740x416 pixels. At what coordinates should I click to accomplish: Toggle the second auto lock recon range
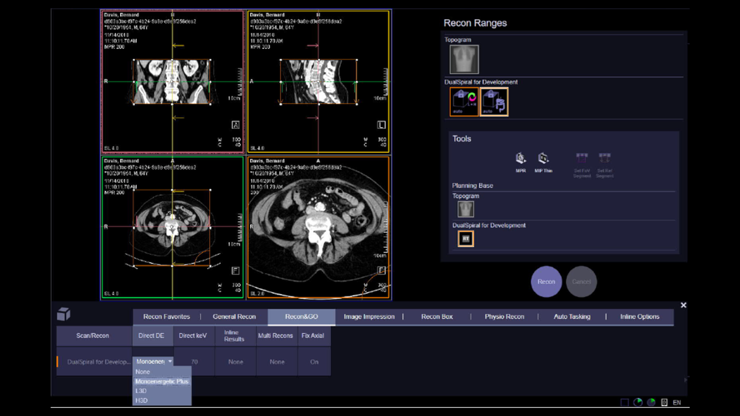pos(494,101)
